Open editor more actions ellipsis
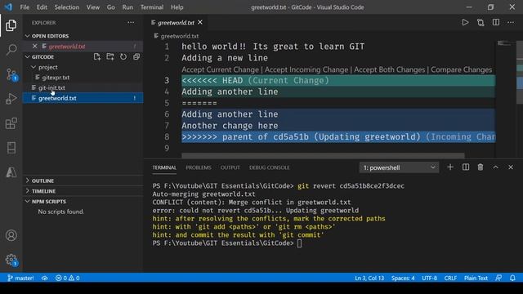 511,22
